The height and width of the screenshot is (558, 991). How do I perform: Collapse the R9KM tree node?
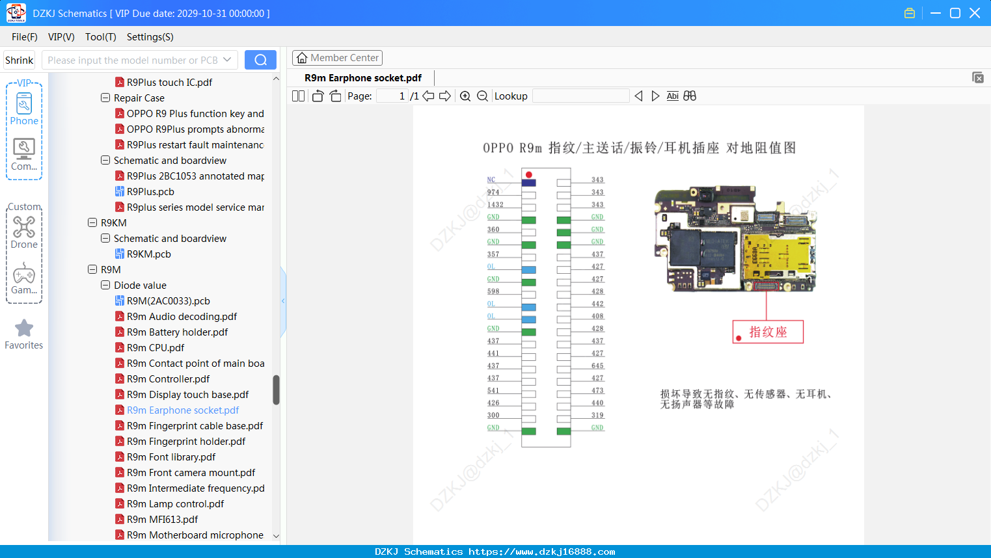click(x=92, y=223)
